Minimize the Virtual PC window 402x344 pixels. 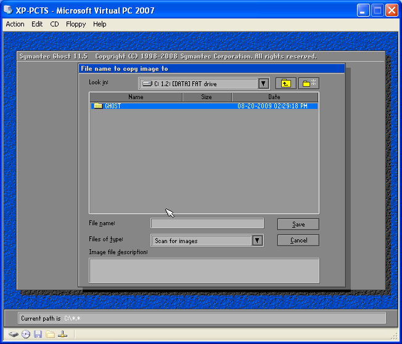point(363,10)
